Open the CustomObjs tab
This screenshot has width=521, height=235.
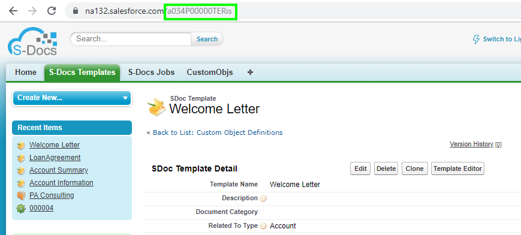pyautogui.click(x=210, y=72)
